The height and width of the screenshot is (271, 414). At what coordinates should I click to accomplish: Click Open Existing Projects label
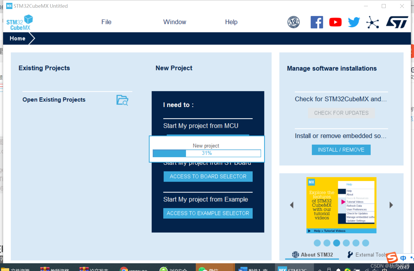(x=54, y=100)
